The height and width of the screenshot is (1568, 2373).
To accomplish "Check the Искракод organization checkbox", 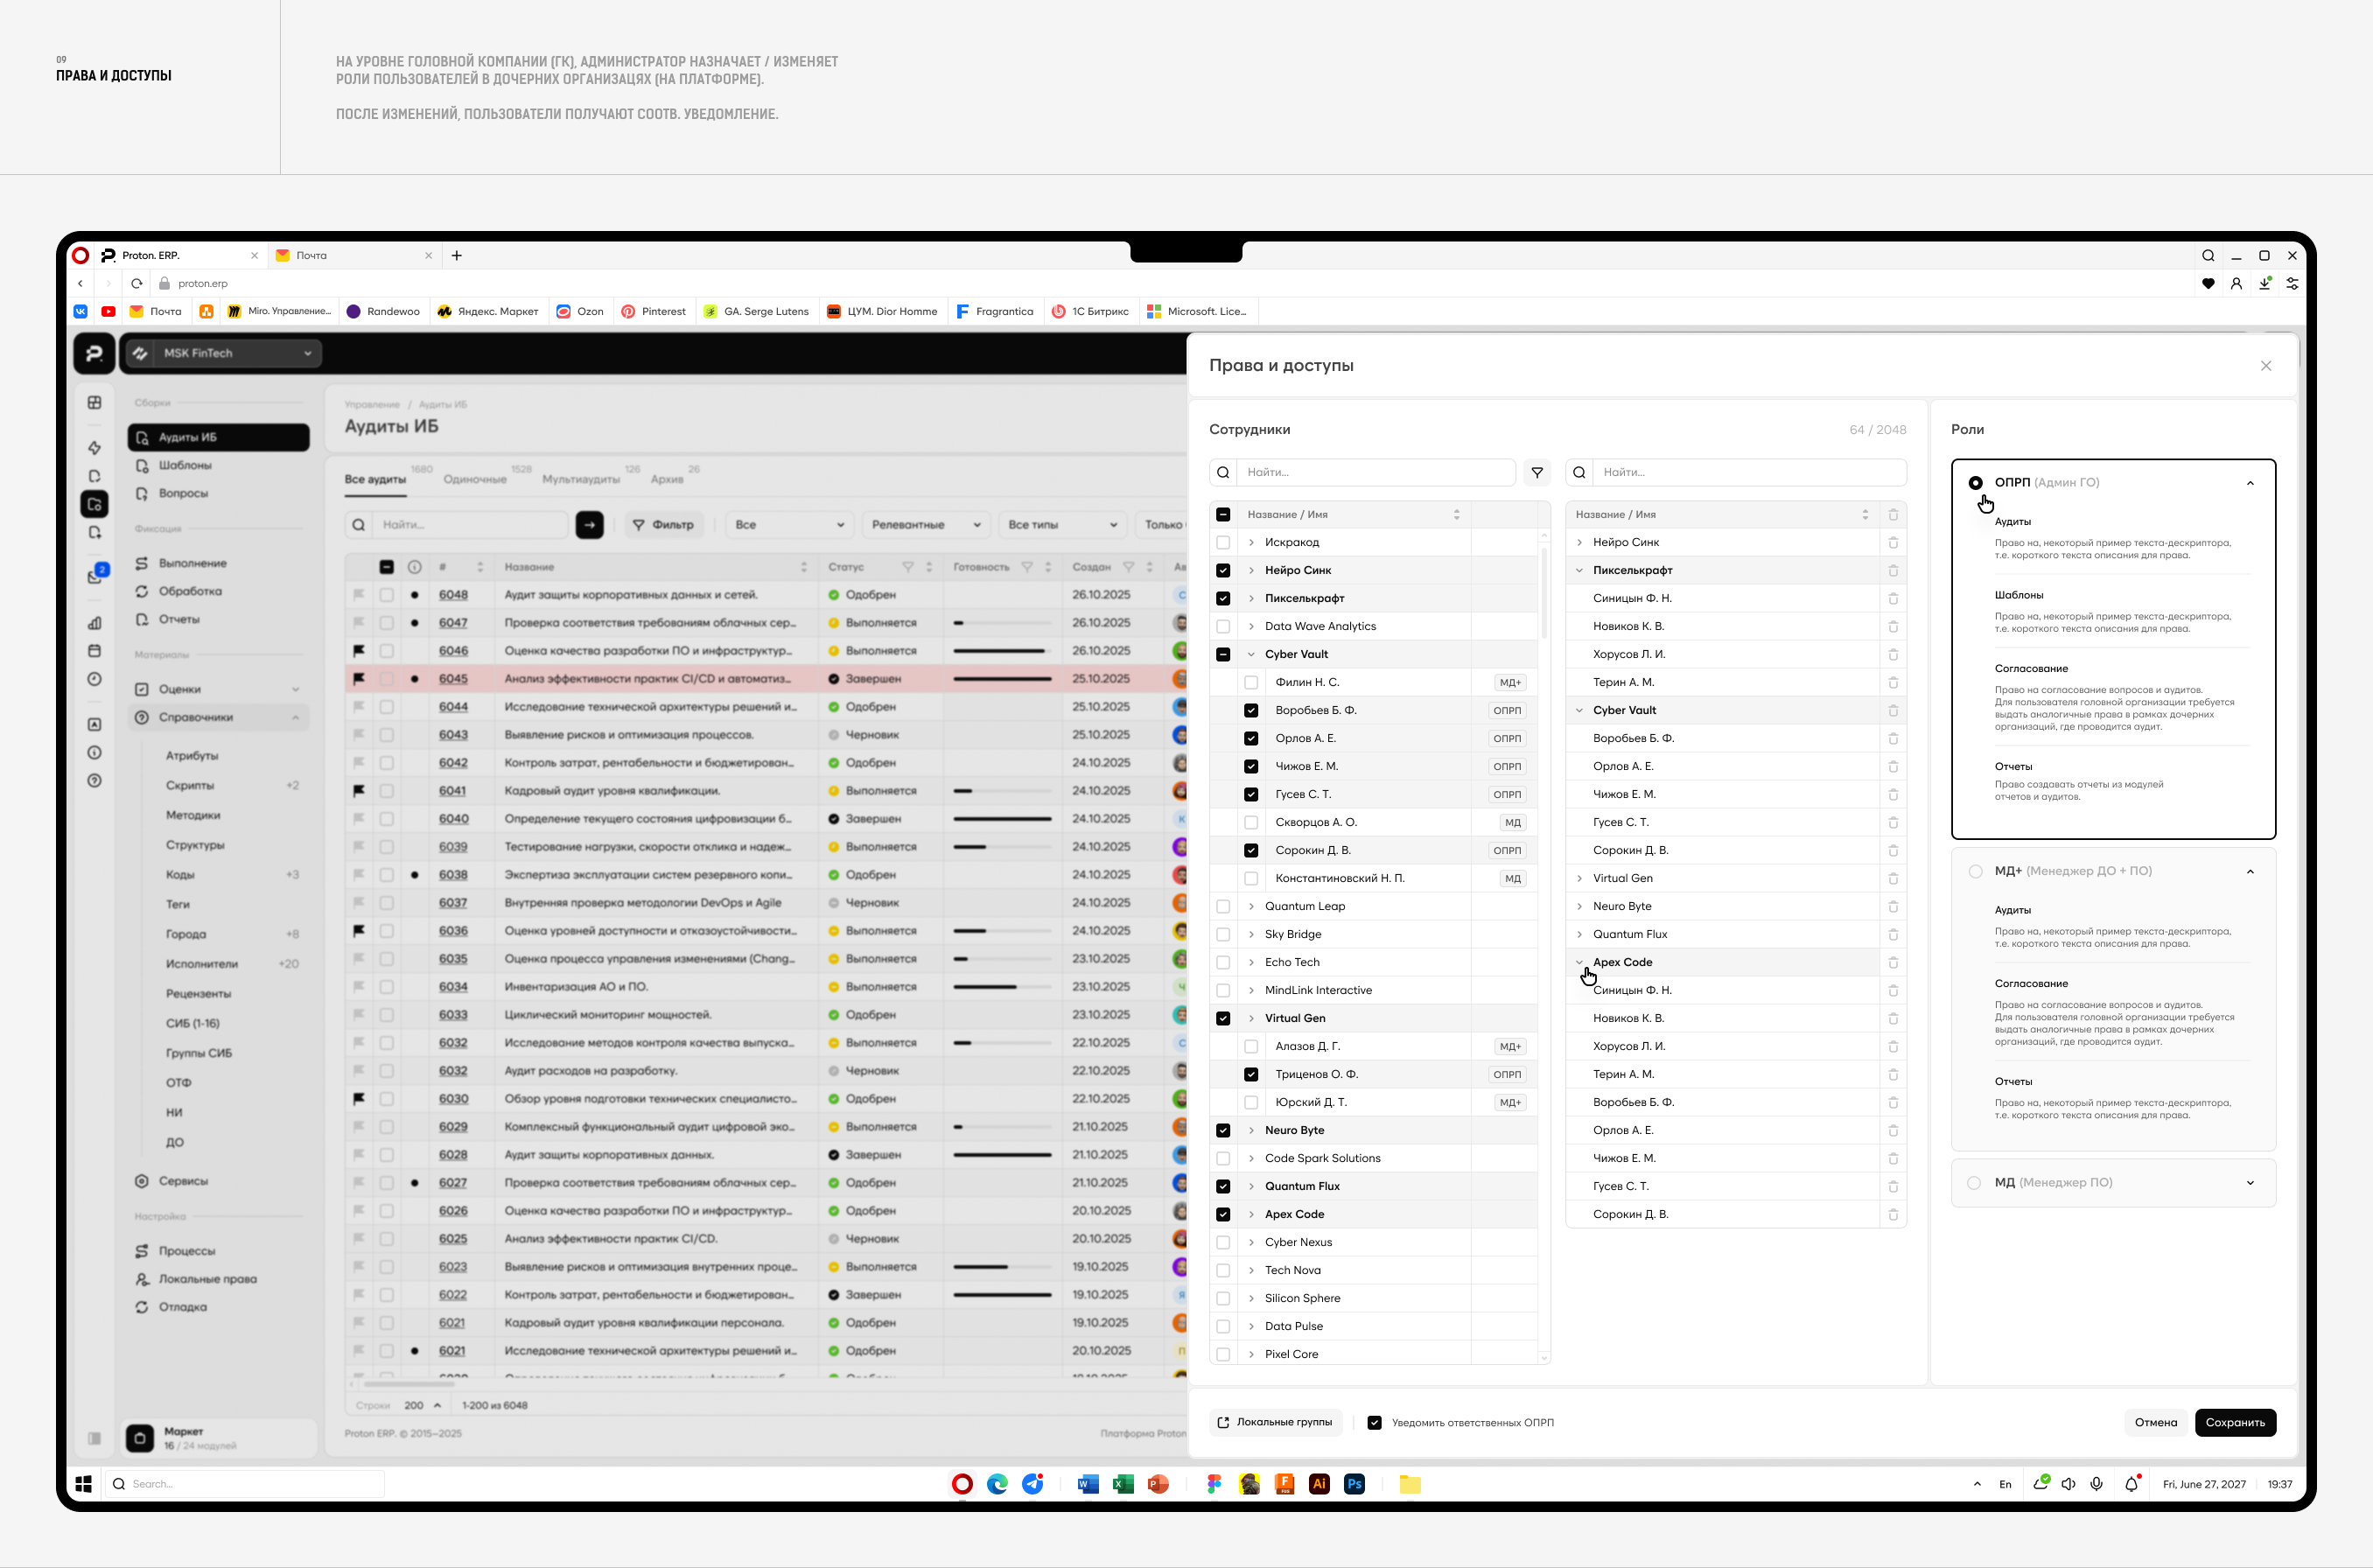I will [x=1223, y=542].
